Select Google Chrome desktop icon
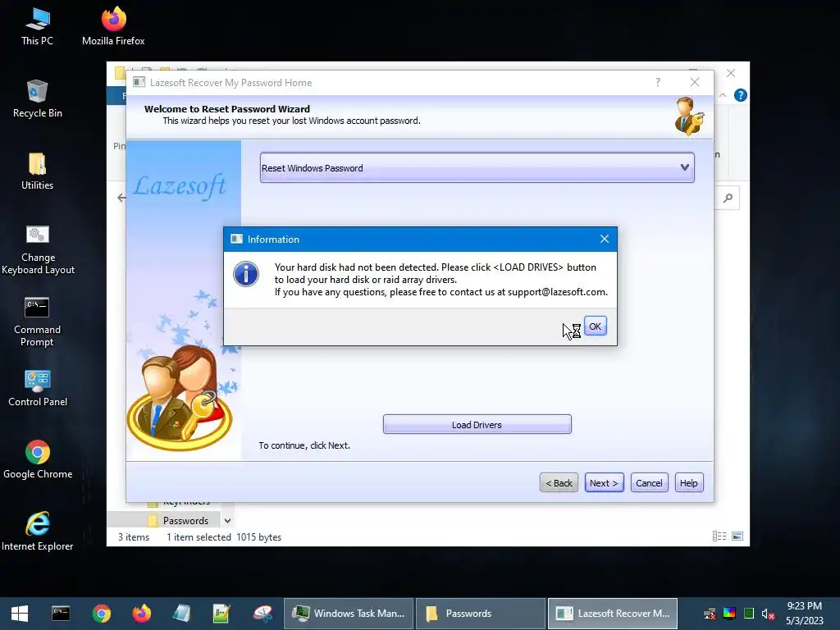This screenshot has height=630, width=840. [x=38, y=459]
